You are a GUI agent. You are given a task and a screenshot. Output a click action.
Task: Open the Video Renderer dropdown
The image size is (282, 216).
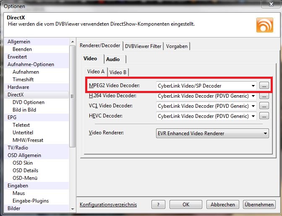click(x=265, y=133)
